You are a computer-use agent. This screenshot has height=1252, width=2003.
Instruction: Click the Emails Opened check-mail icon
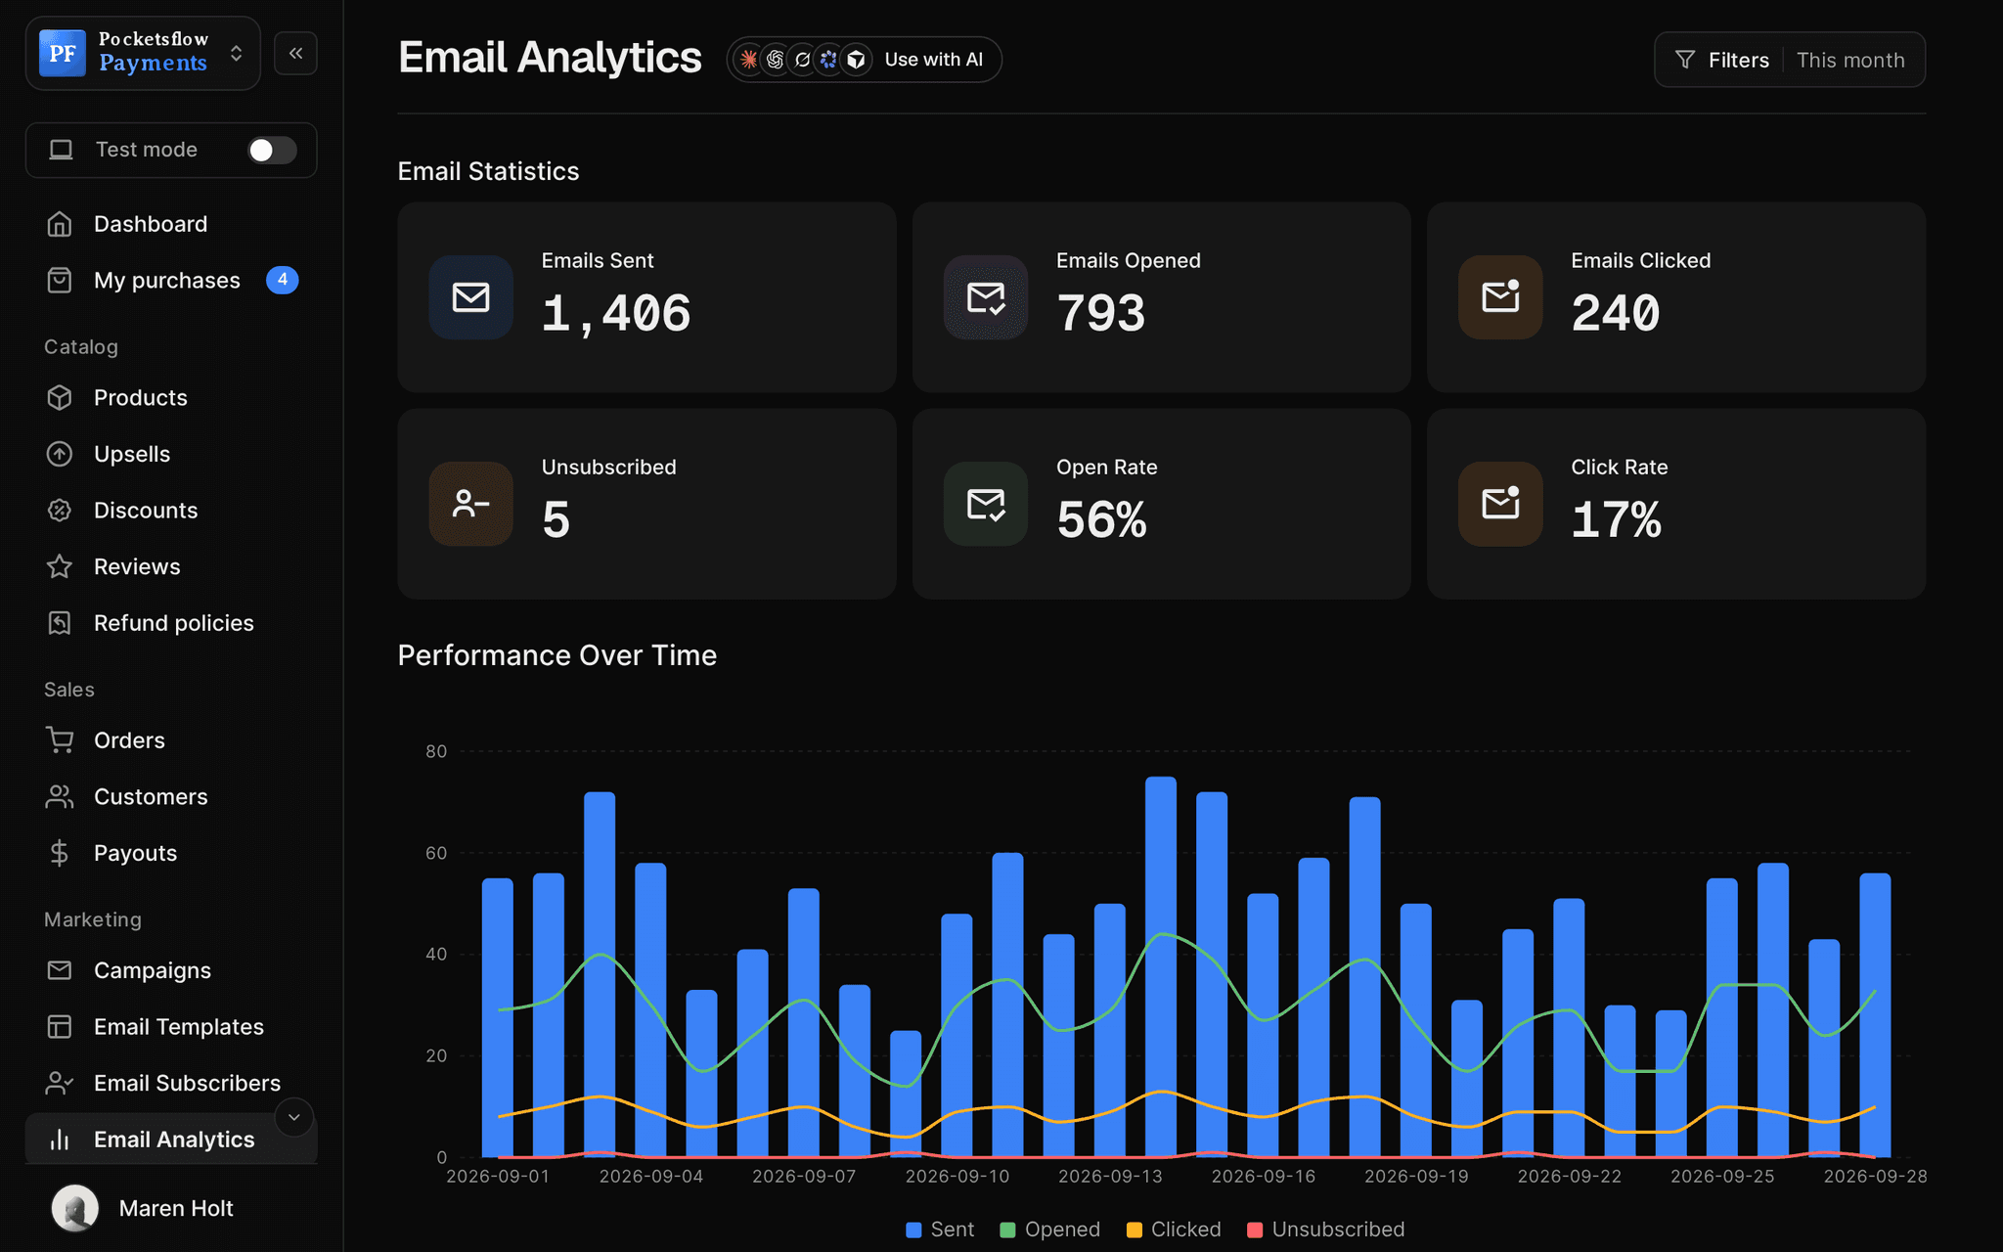tap(986, 297)
